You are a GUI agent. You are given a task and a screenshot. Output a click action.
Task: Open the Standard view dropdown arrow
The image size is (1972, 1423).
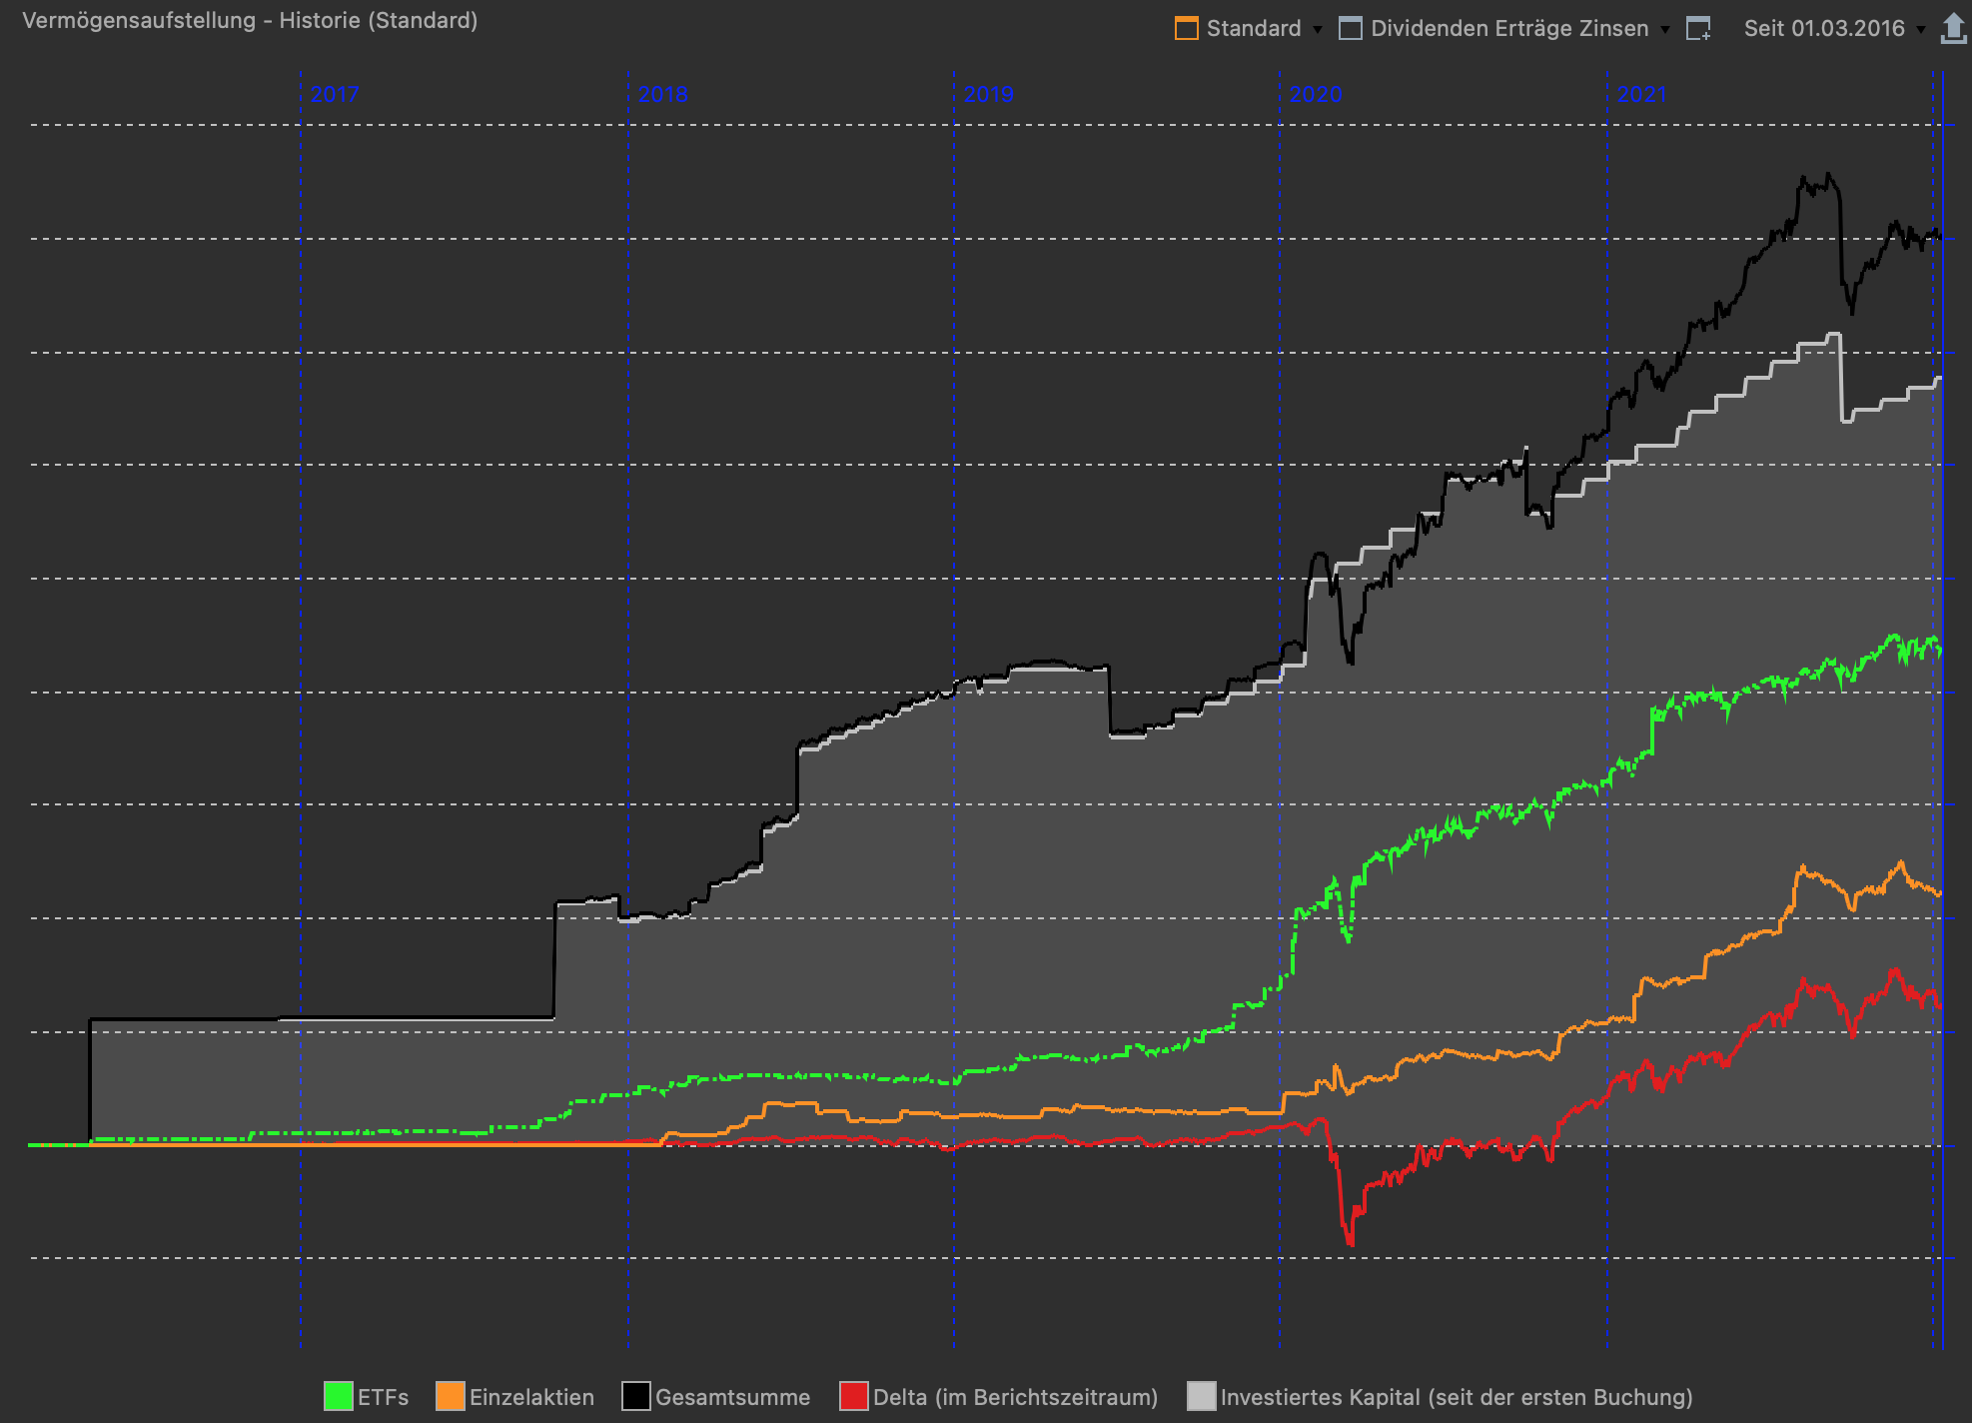pos(1317,29)
